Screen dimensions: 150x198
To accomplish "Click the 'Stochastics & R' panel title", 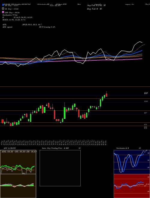I will pos(123,148).
